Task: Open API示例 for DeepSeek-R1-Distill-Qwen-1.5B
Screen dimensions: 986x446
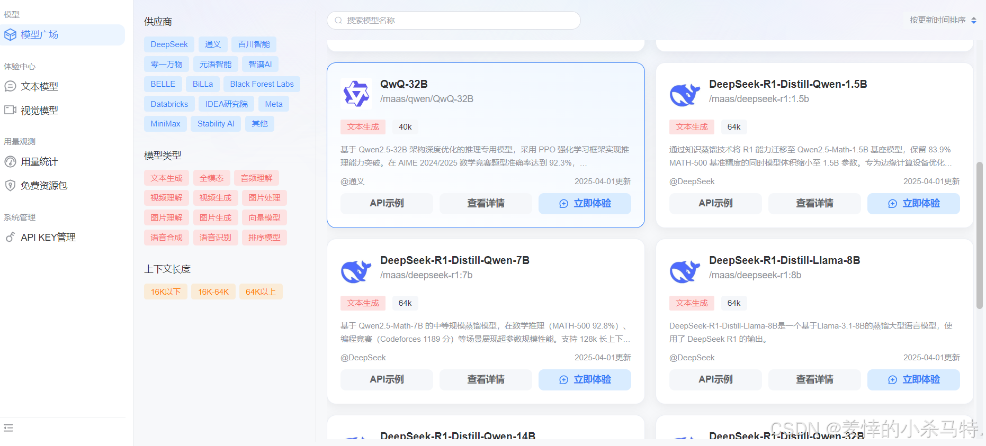Action: (x=715, y=204)
